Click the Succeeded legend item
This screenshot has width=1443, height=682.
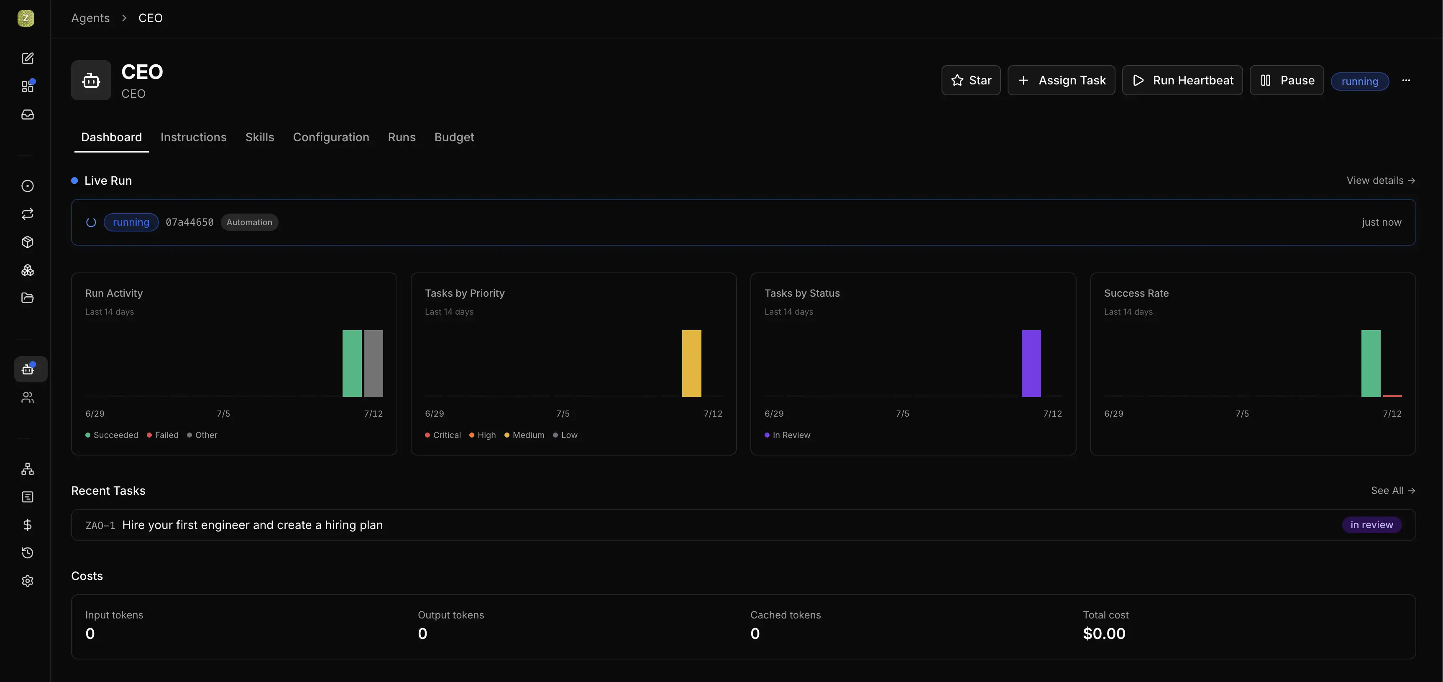(x=112, y=435)
